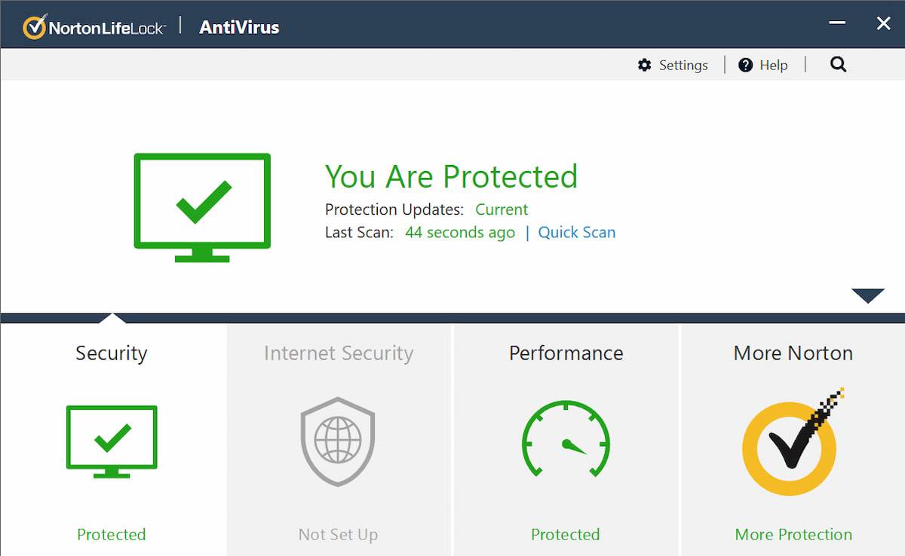This screenshot has height=556, width=905.
Task: Click the Current protection updates status
Action: point(502,209)
